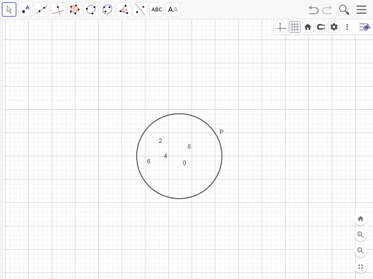Select the ABC Text tool
373x279 pixels.
tap(157, 9)
